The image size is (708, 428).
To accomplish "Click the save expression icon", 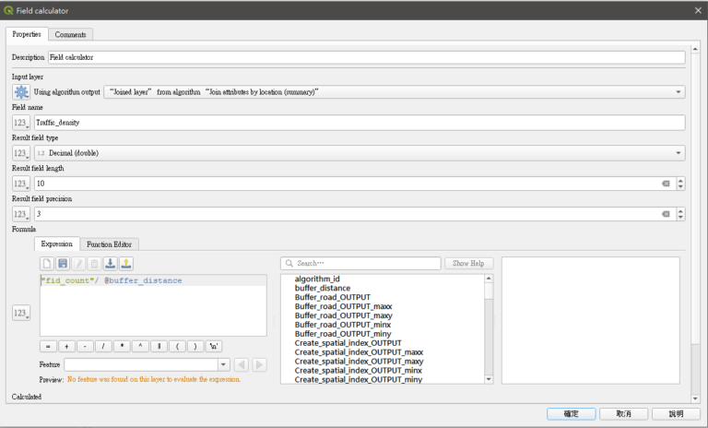I will click(63, 264).
